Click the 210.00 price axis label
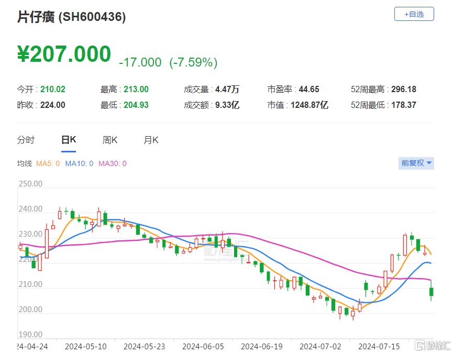This screenshot has height=354, width=454. click(x=30, y=284)
